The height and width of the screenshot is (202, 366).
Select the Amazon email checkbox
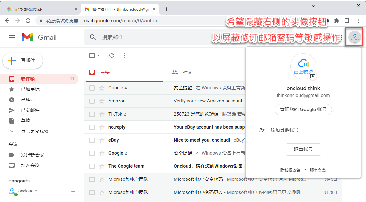(x=92, y=101)
